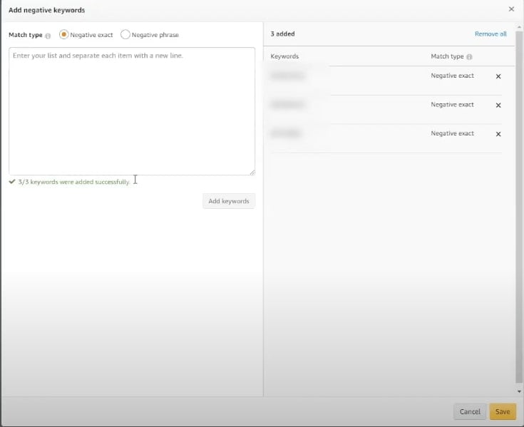Click the added keywords list scrollbar
The image size is (524, 427).
pyautogui.click(x=519, y=207)
